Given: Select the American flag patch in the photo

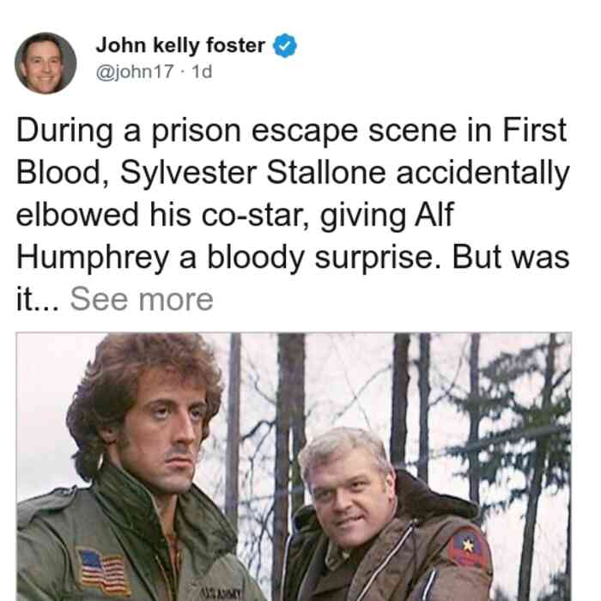Looking at the screenshot, I should tap(104, 571).
